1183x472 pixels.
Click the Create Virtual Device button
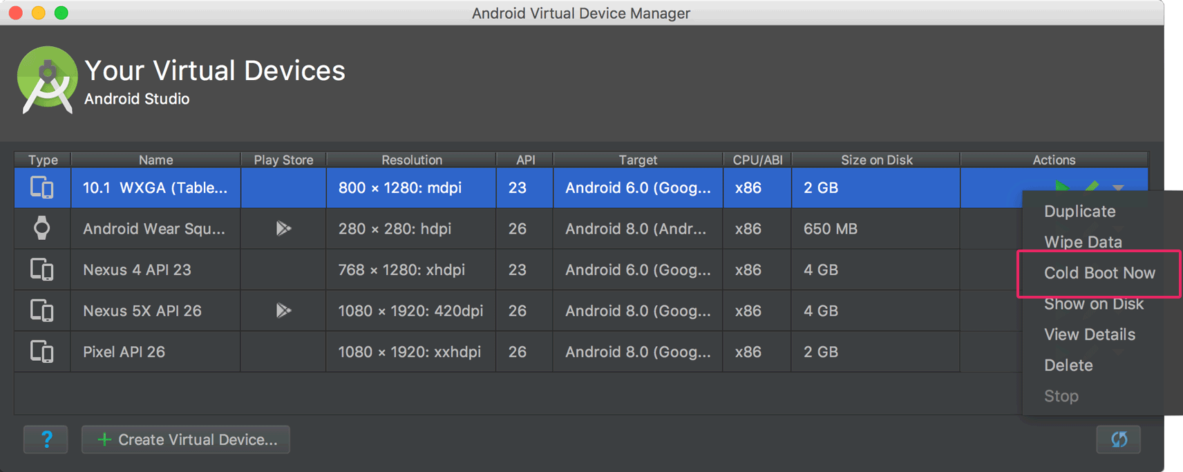click(185, 440)
